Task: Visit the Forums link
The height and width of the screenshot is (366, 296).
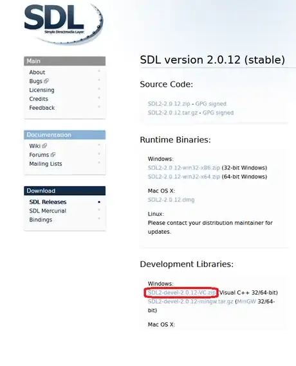Action: click(x=39, y=155)
